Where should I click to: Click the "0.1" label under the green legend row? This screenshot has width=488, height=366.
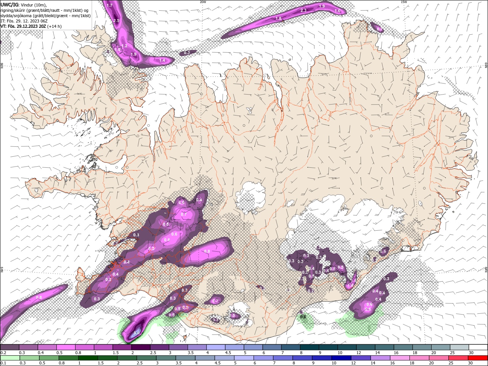coord(3,363)
